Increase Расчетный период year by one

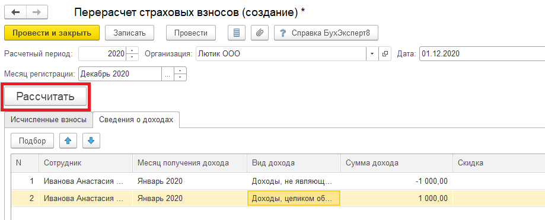coord(132,50)
